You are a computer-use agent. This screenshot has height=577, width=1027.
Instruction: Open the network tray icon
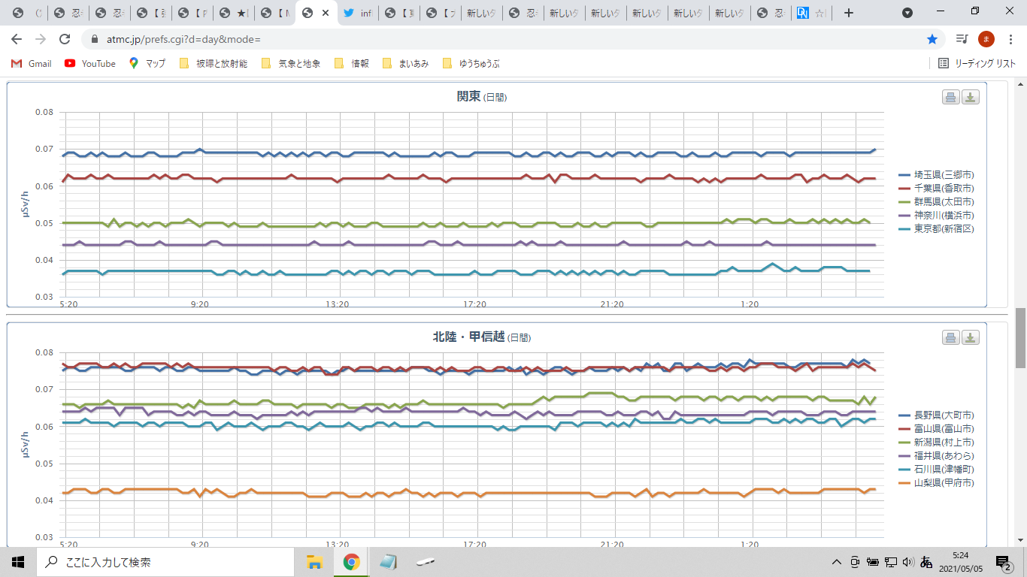click(x=891, y=562)
